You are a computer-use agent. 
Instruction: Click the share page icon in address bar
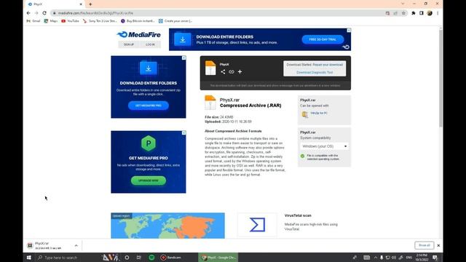point(395,13)
